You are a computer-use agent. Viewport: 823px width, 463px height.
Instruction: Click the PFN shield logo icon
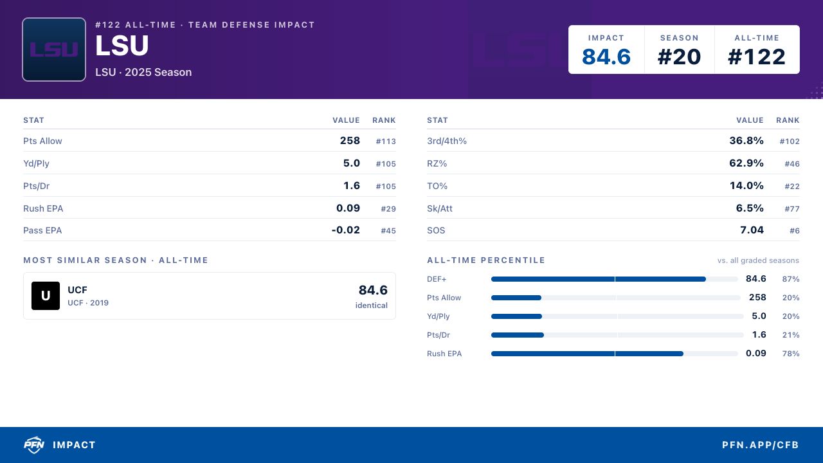pos(33,445)
